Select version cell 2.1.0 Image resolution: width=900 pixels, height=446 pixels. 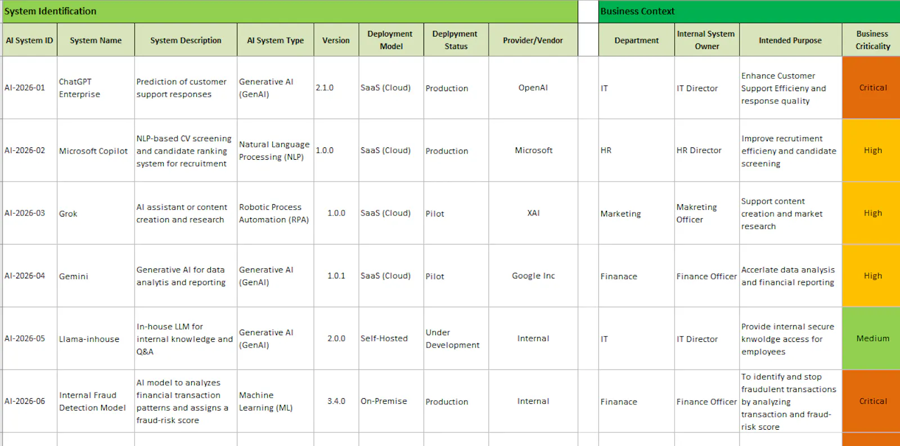coord(336,88)
